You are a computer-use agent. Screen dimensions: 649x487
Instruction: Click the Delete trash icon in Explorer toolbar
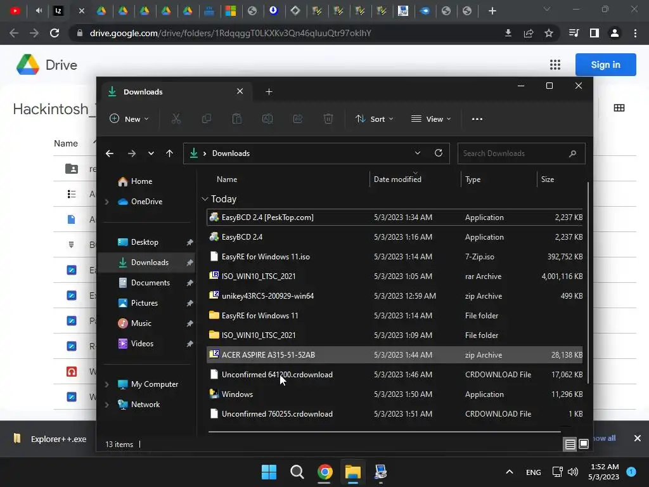point(328,119)
